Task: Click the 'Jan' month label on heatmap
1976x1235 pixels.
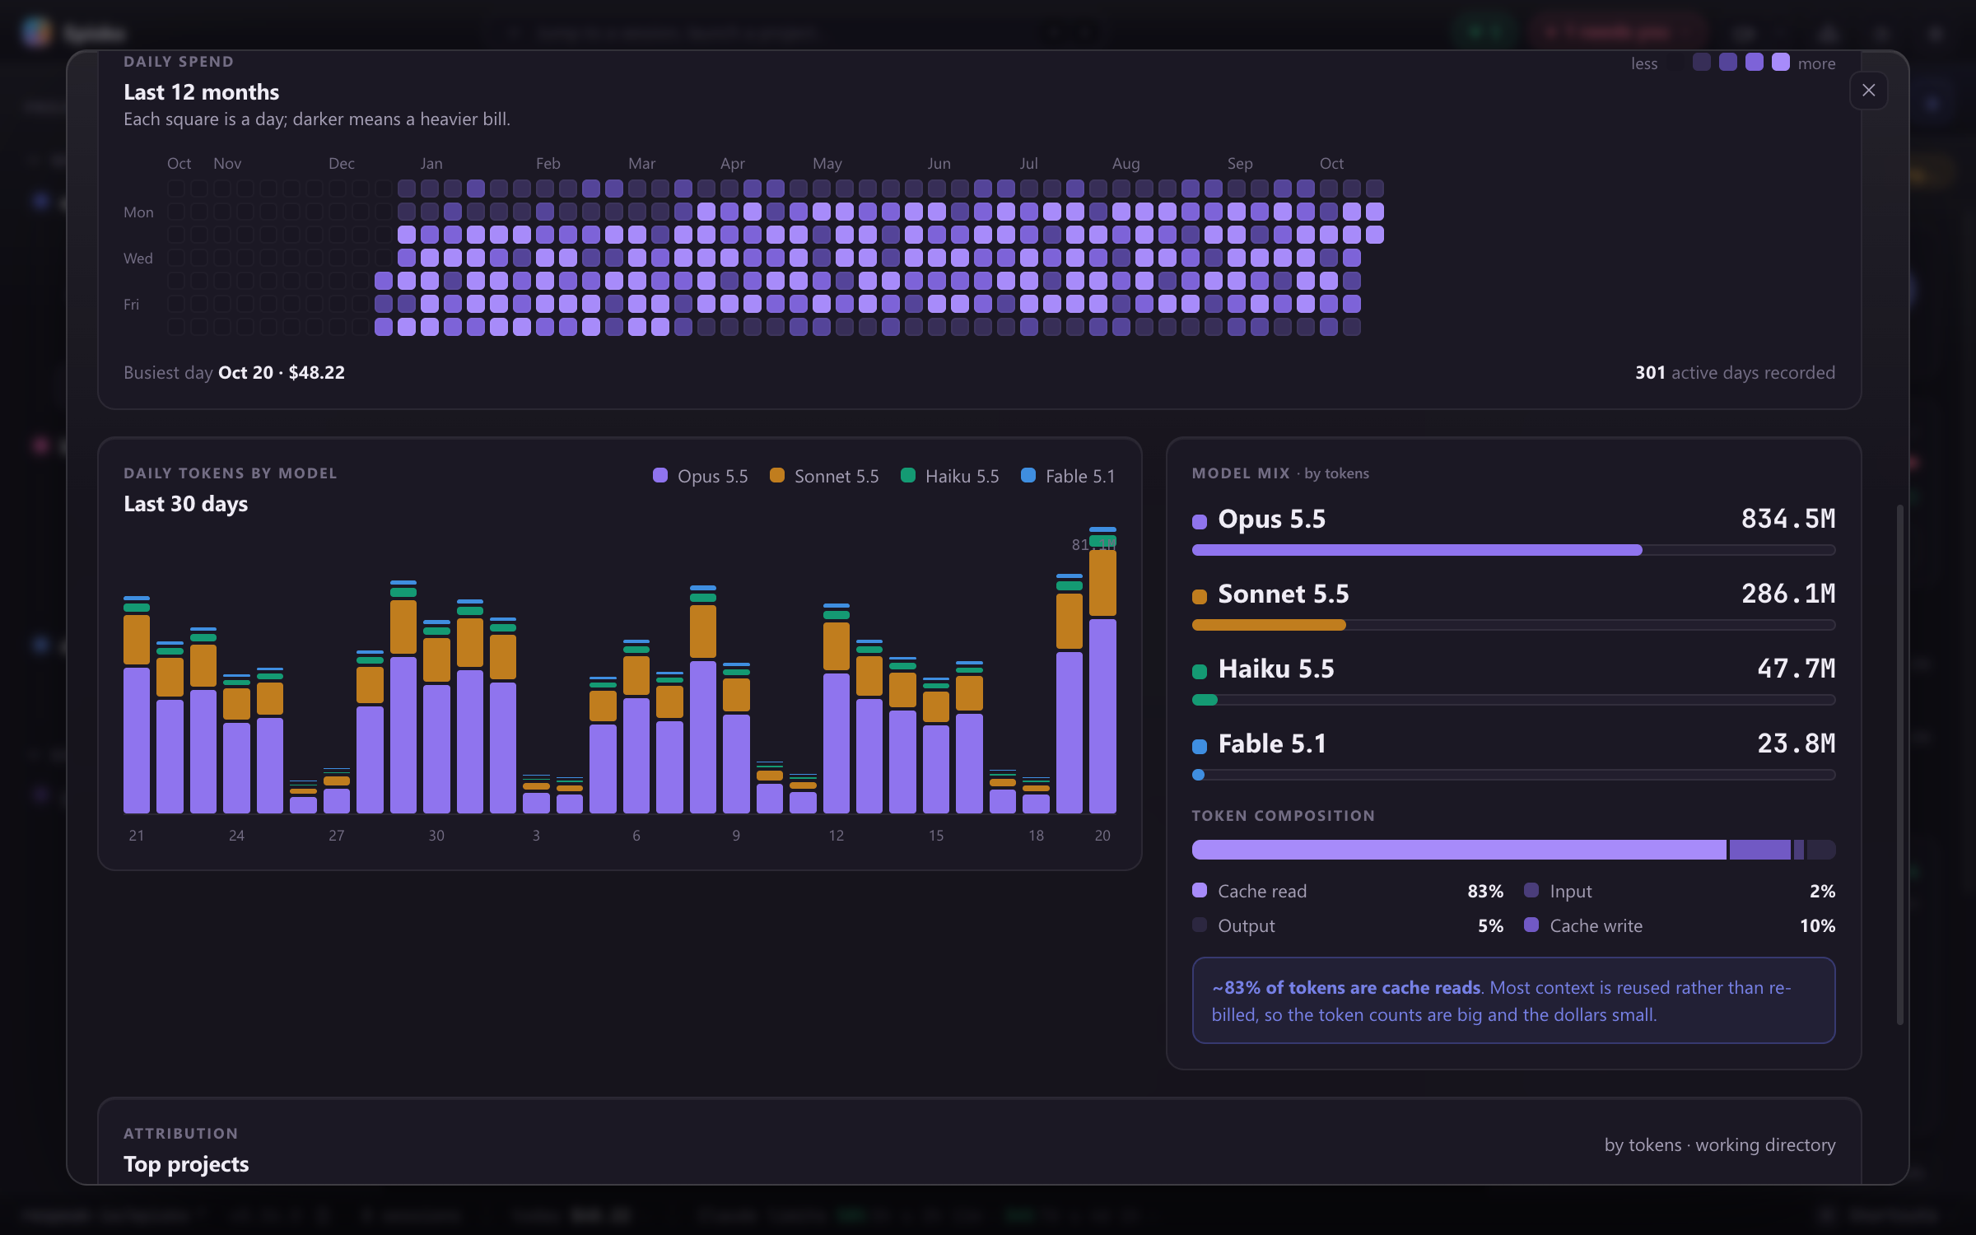Action: pyautogui.click(x=431, y=163)
